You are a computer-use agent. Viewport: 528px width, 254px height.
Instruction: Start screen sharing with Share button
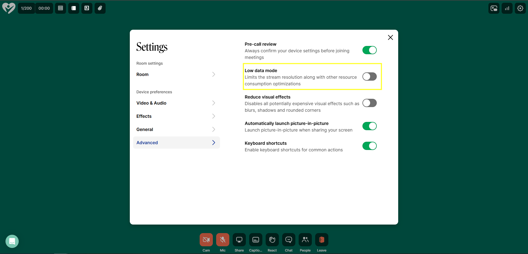click(239, 240)
